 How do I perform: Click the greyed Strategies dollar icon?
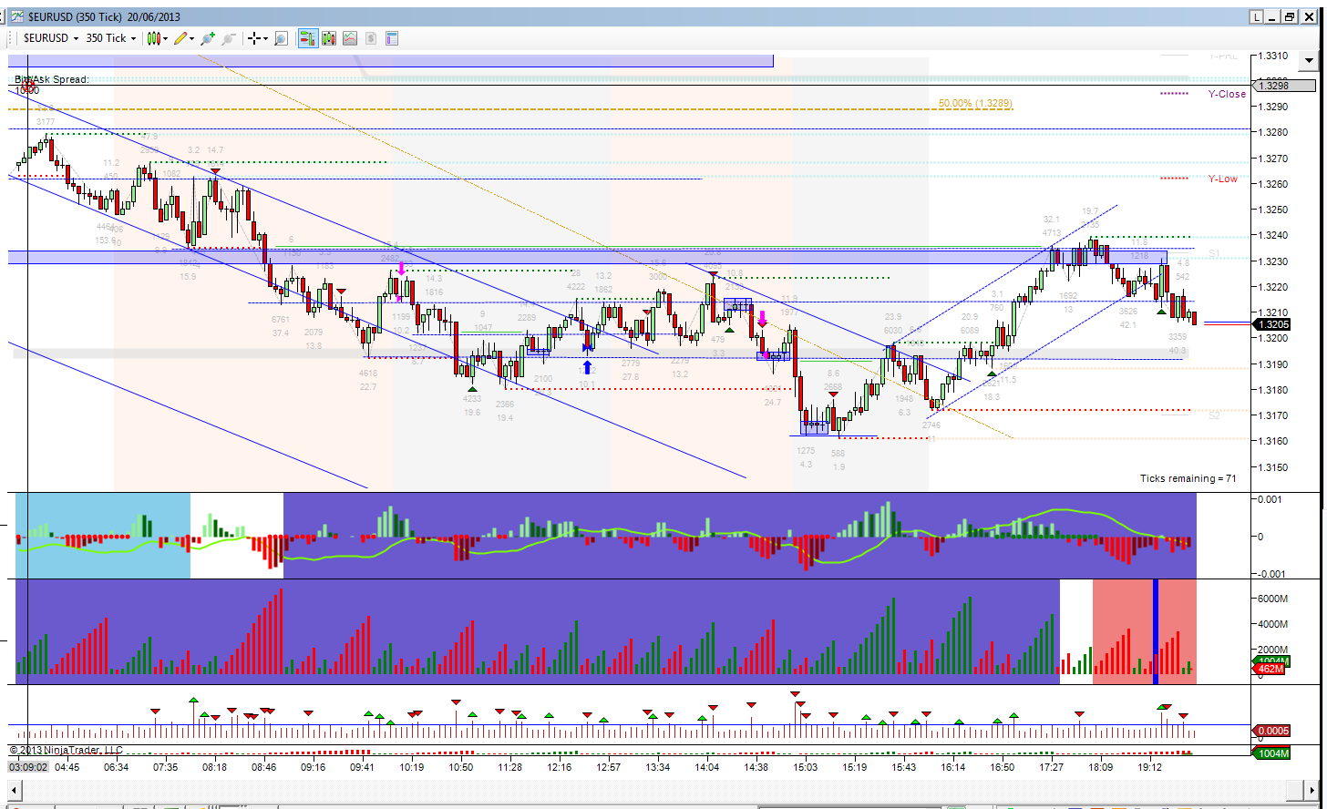pos(371,38)
